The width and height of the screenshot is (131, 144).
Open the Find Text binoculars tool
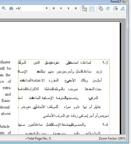11,8
